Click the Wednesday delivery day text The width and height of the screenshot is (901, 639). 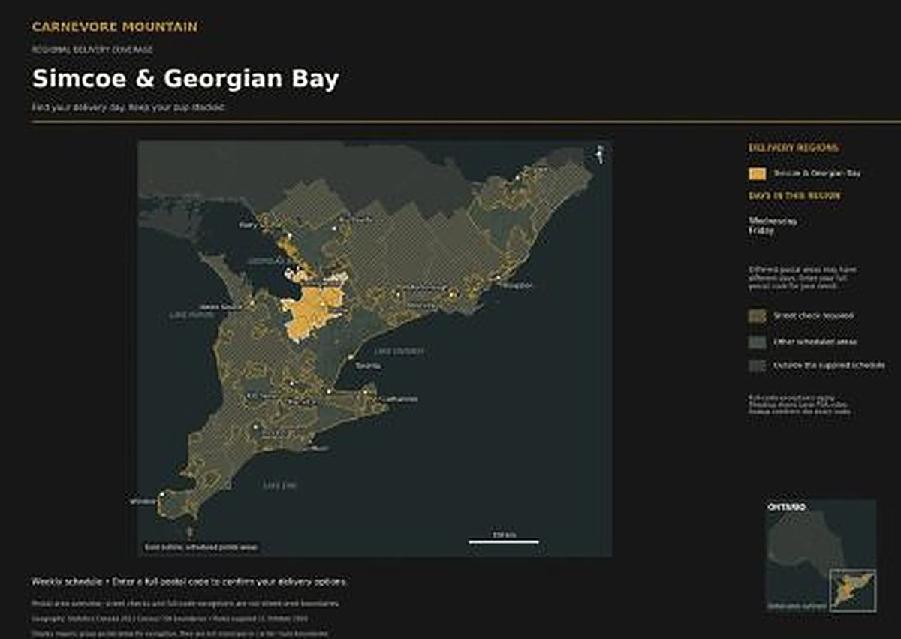tap(773, 221)
